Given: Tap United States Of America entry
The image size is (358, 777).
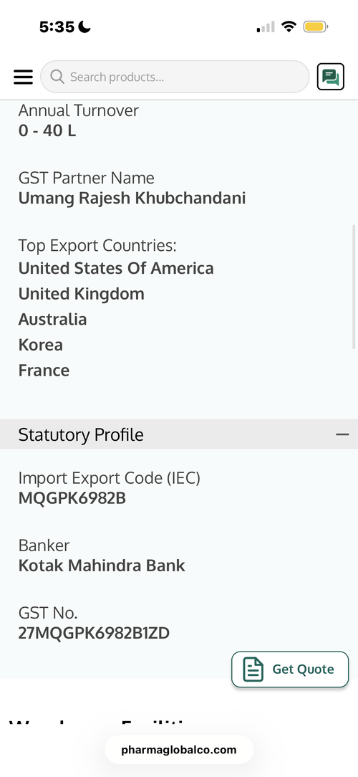Looking at the screenshot, I should 116,268.
